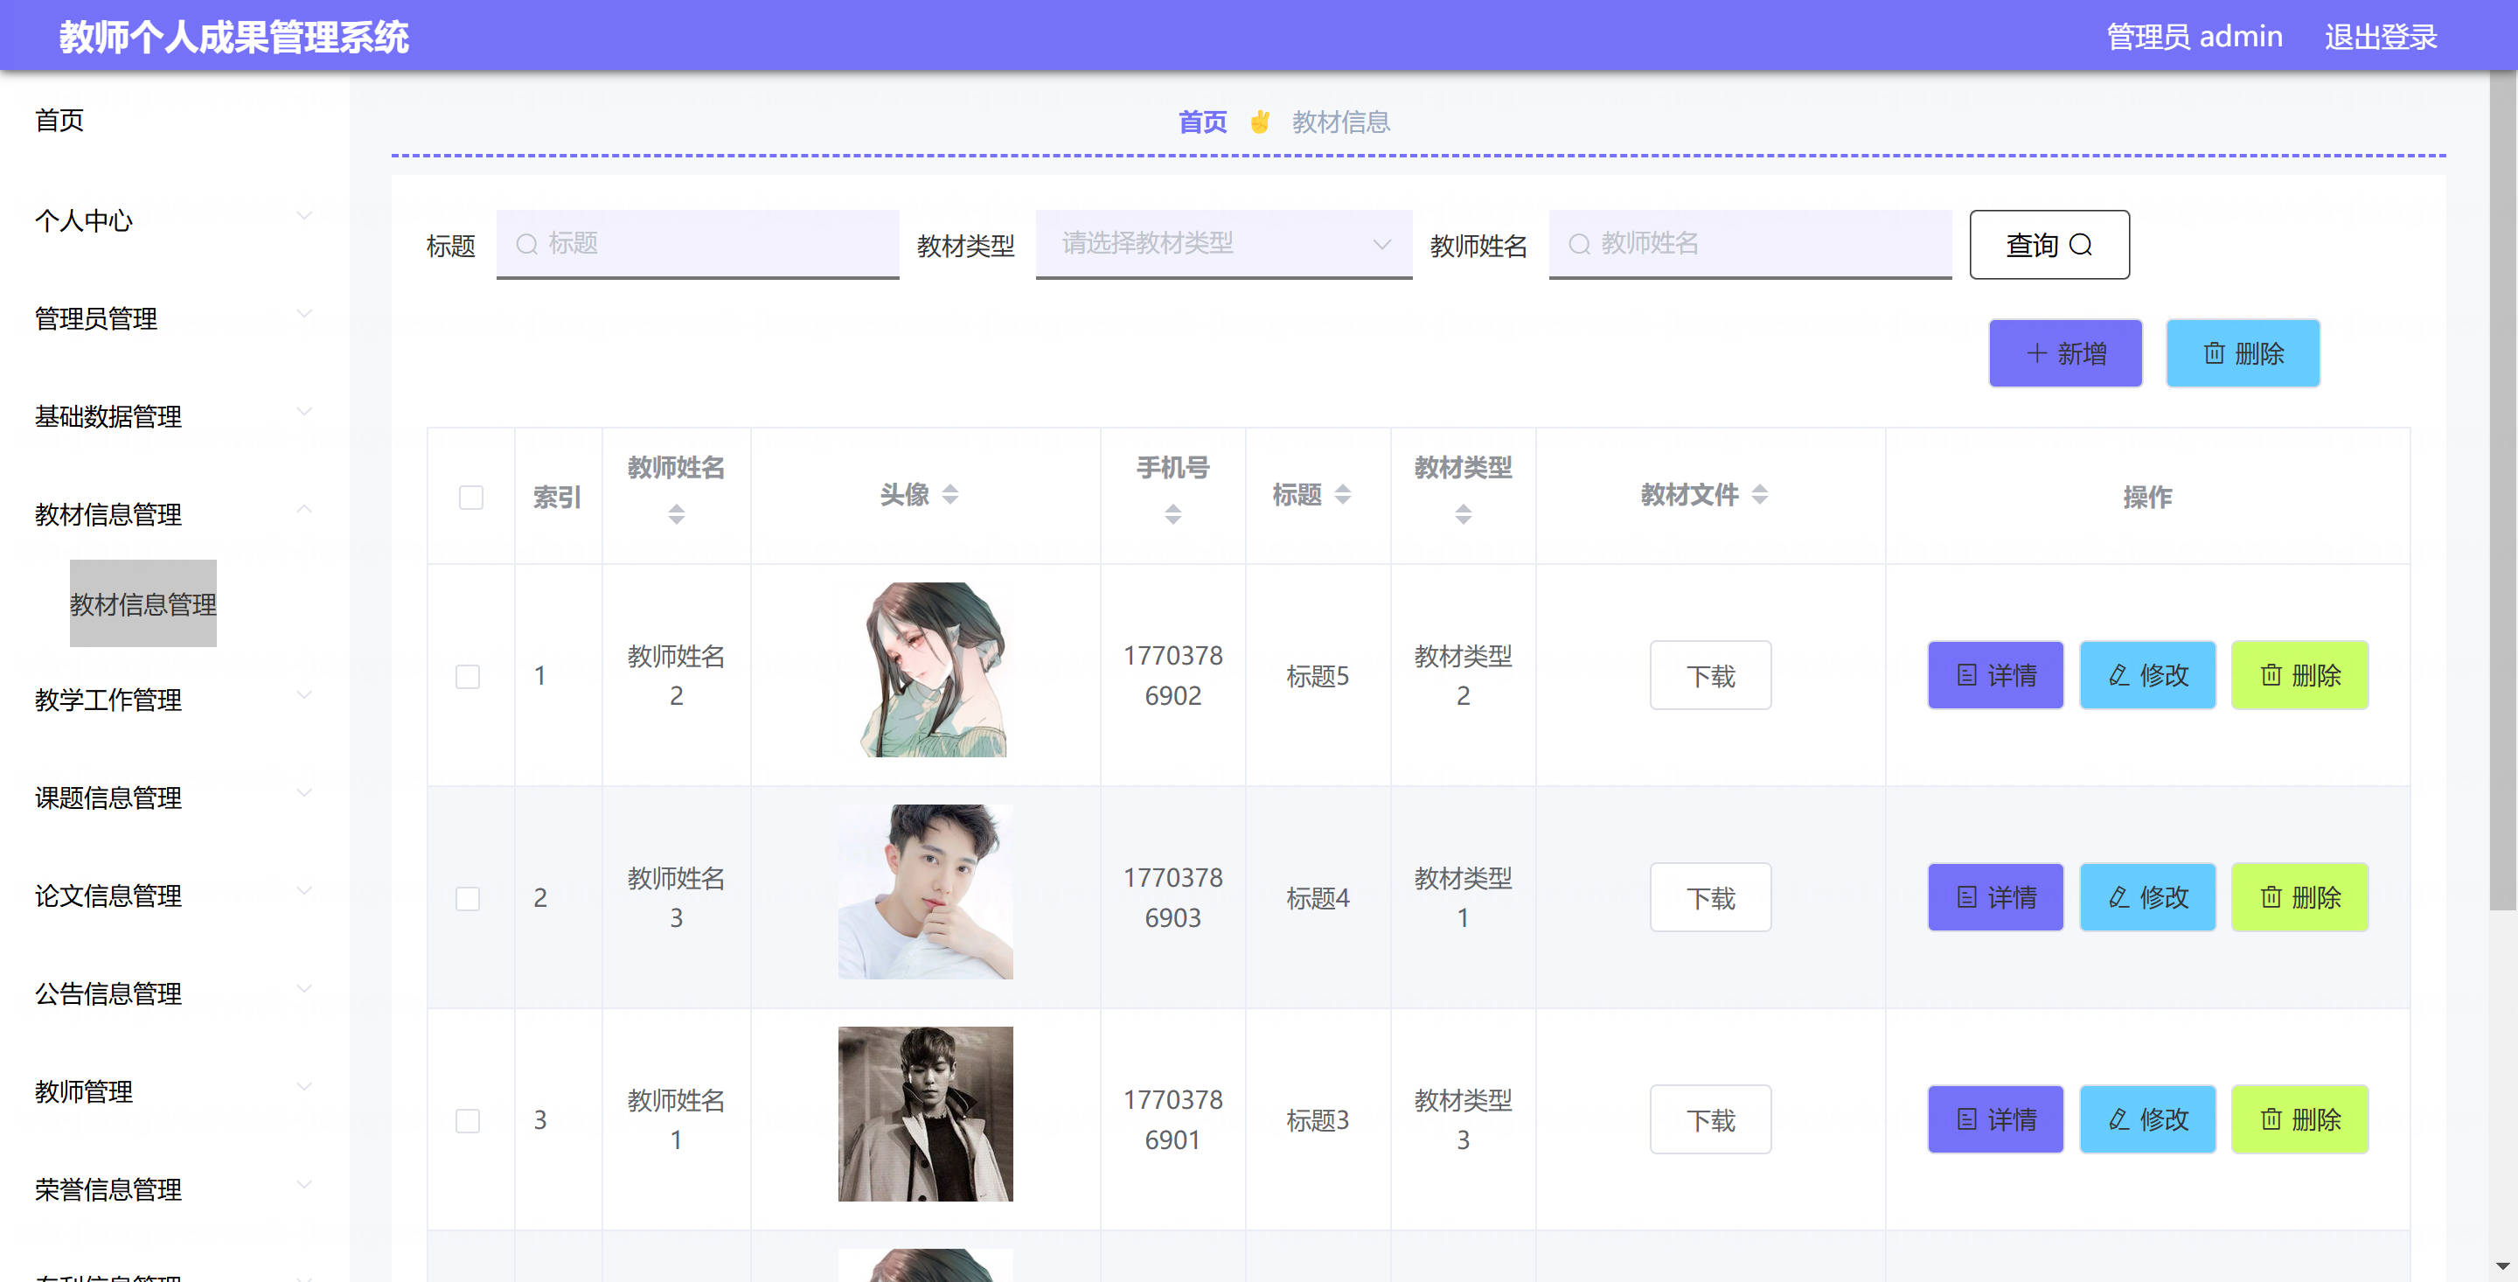The image size is (2518, 1282).
Task: Open 详情 for row 标题3
Action: [x=1995, y=1118]
